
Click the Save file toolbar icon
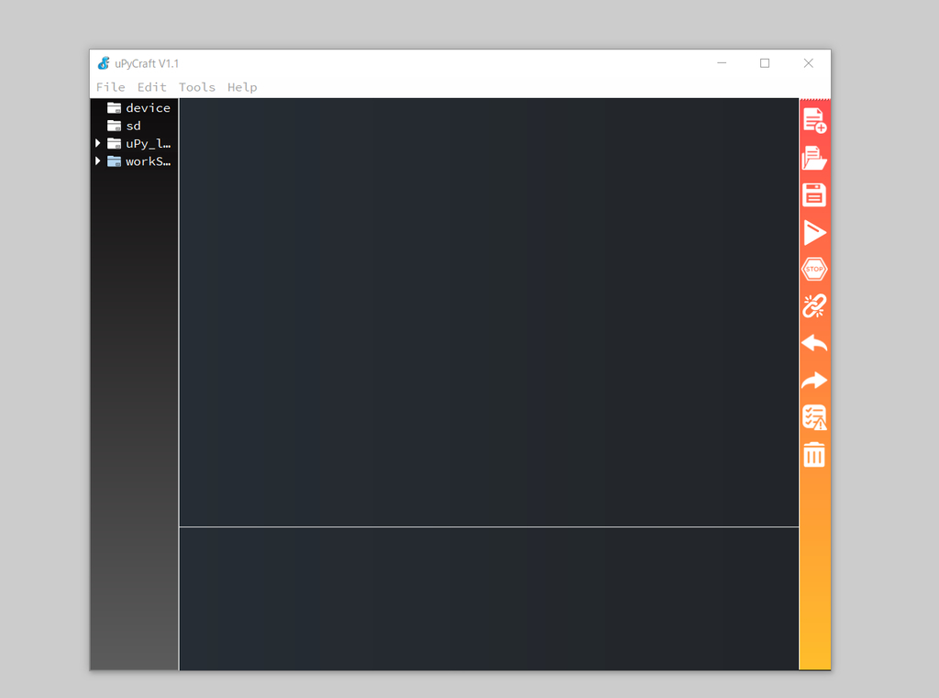point(814,194)
